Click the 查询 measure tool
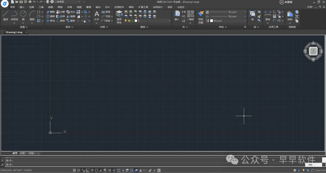The image size is (326, 173). coord(267,16)
